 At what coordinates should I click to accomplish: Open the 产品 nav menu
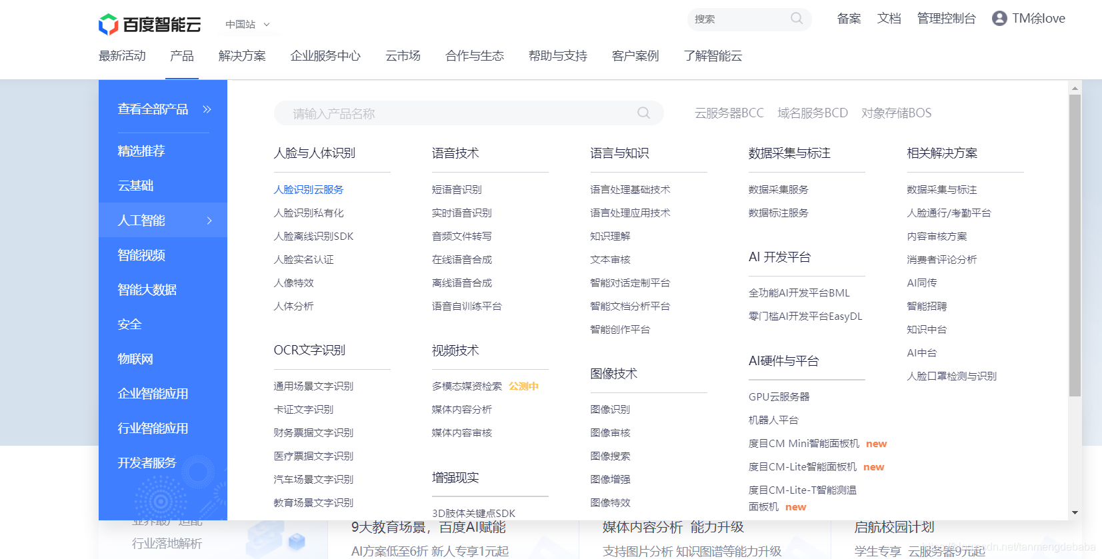click(x=182, y=56)
